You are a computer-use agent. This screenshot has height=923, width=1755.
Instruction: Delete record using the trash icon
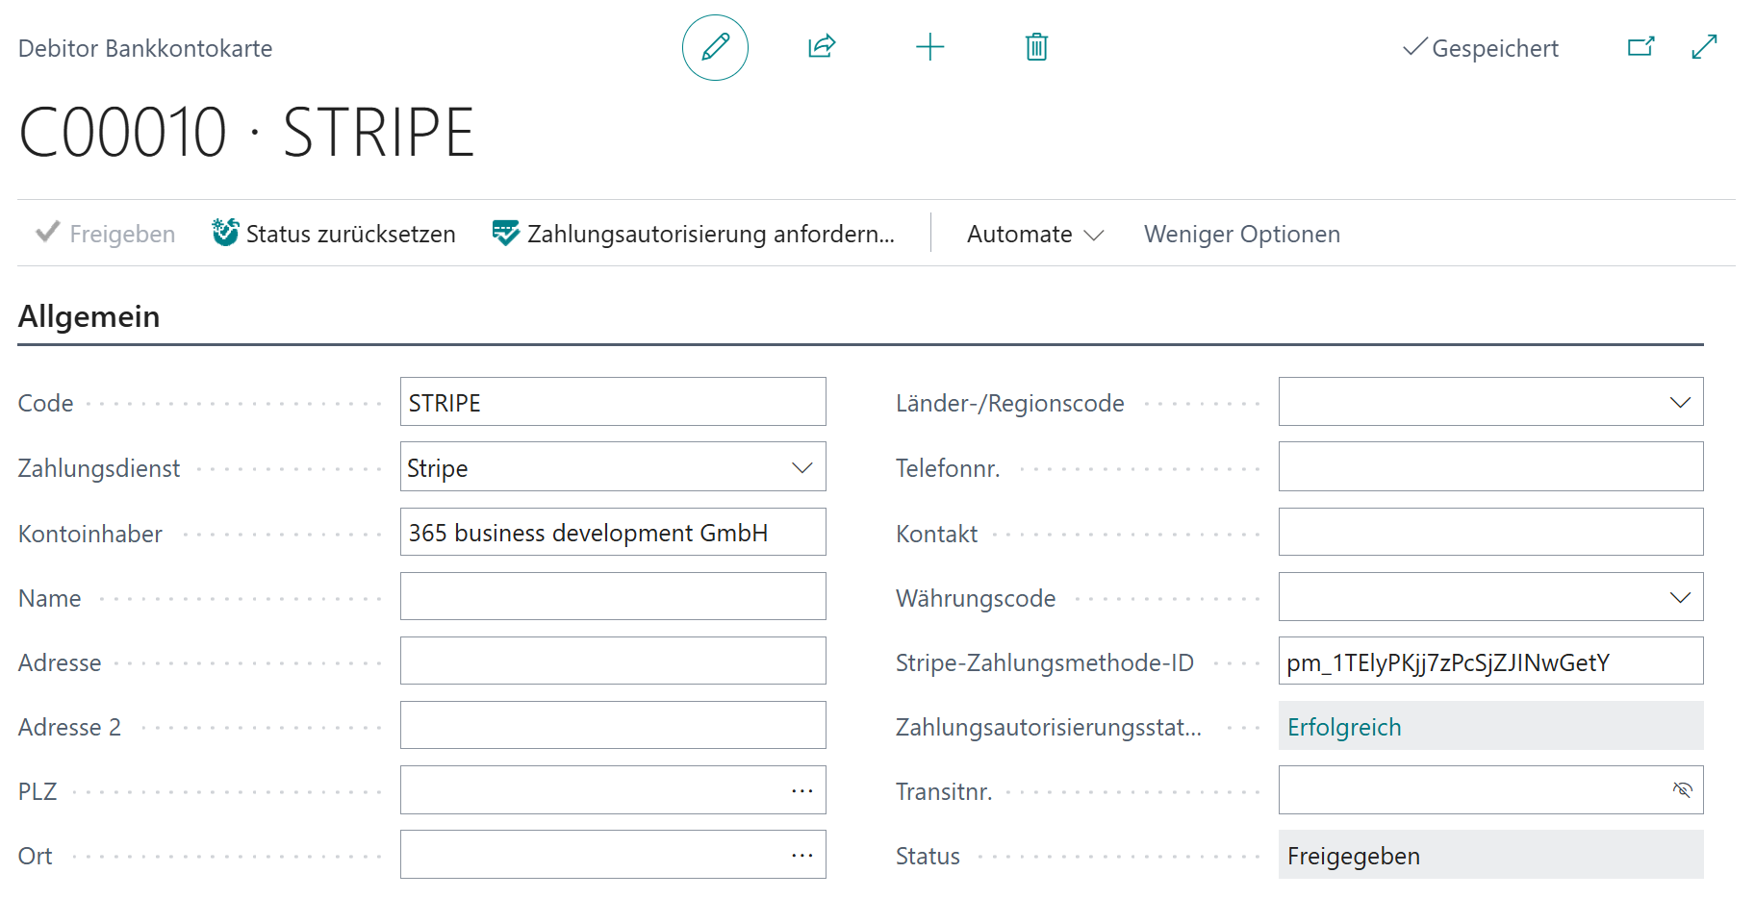point(1036,47)
